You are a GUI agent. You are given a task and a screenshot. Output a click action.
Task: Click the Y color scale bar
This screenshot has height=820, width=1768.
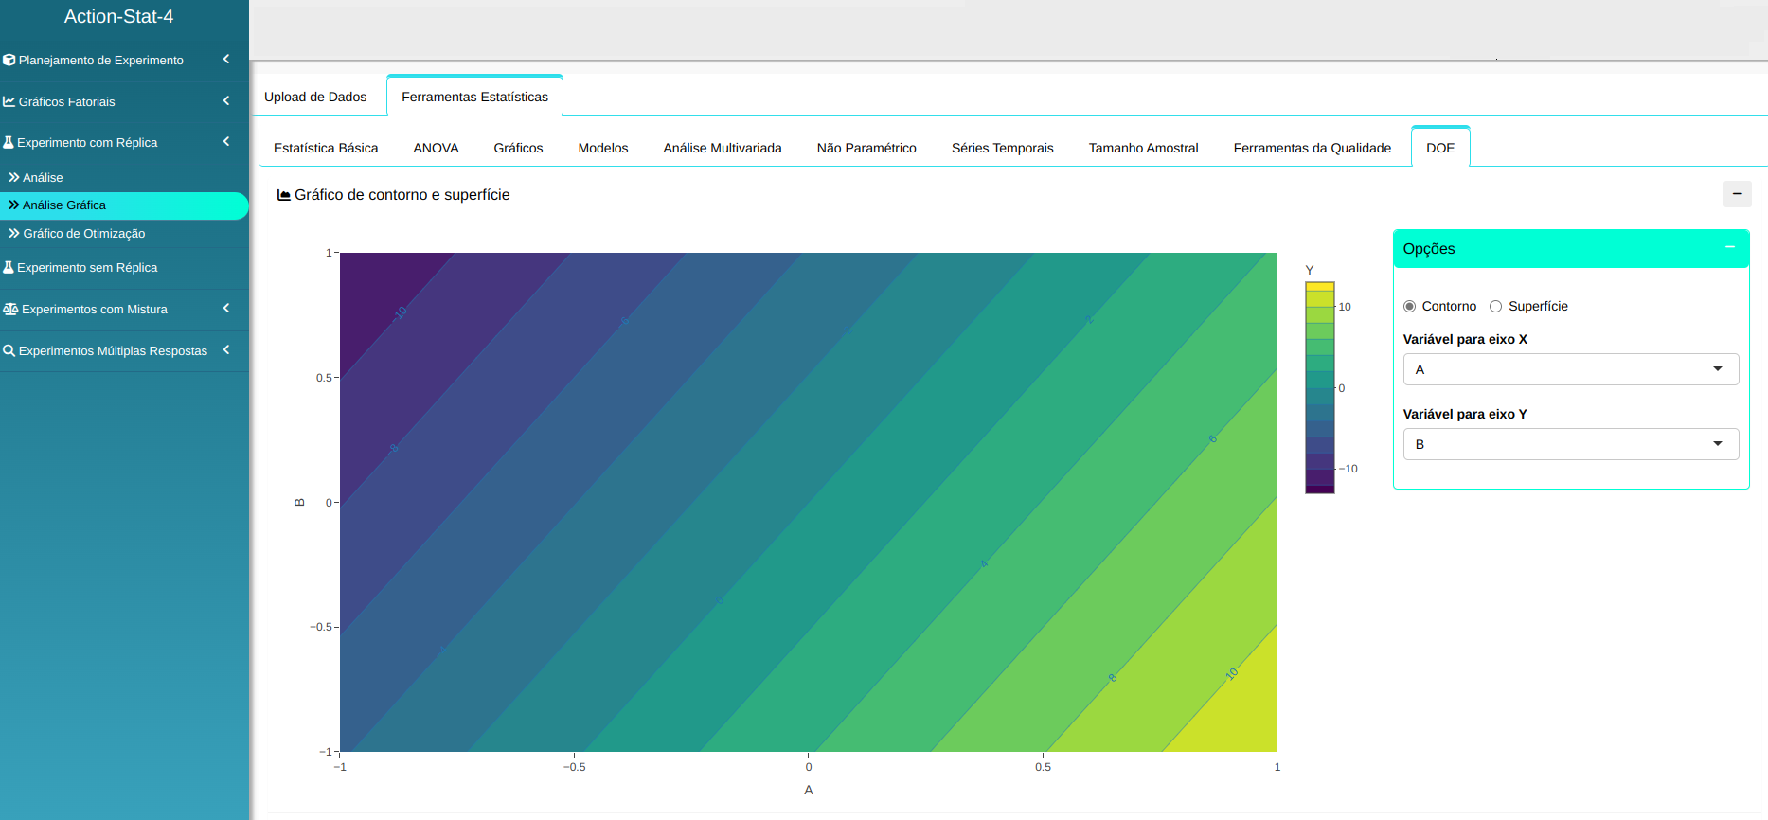[x=1319, y=387]
